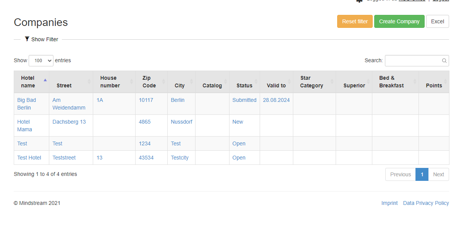Screen dimensions: 459x240
Task: Open the entries-per-page dropdown
Action: click(41, 61)
